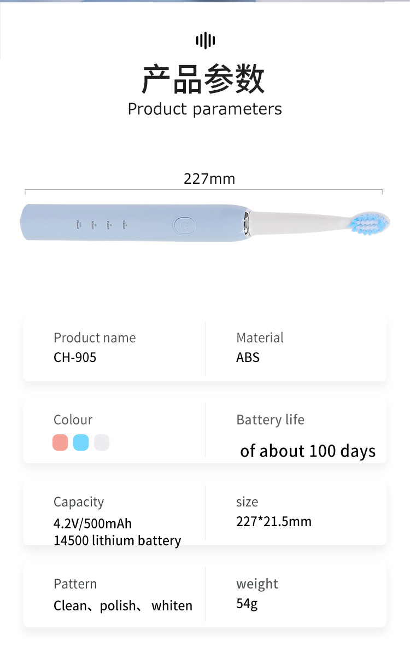Screen dimensions: 410x647
Task: Click the Power indicator on the handle
Action: [78, 224]
